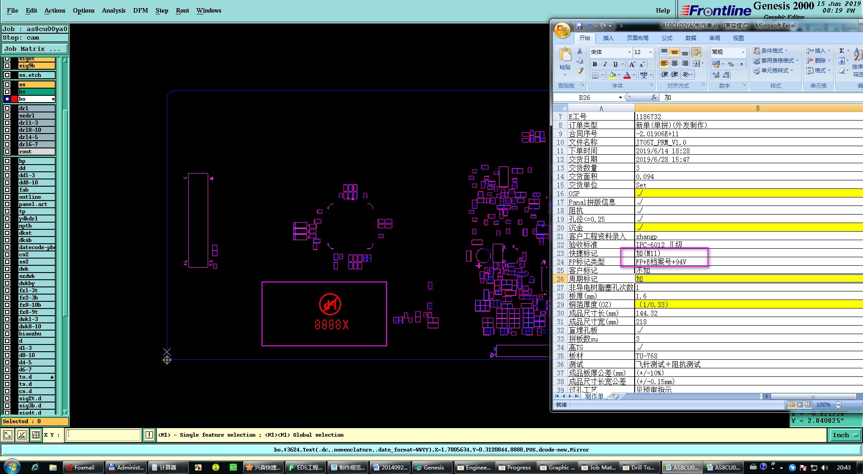Align cell text to the right
Screen dimensions: 863x474
pos(685,63)
